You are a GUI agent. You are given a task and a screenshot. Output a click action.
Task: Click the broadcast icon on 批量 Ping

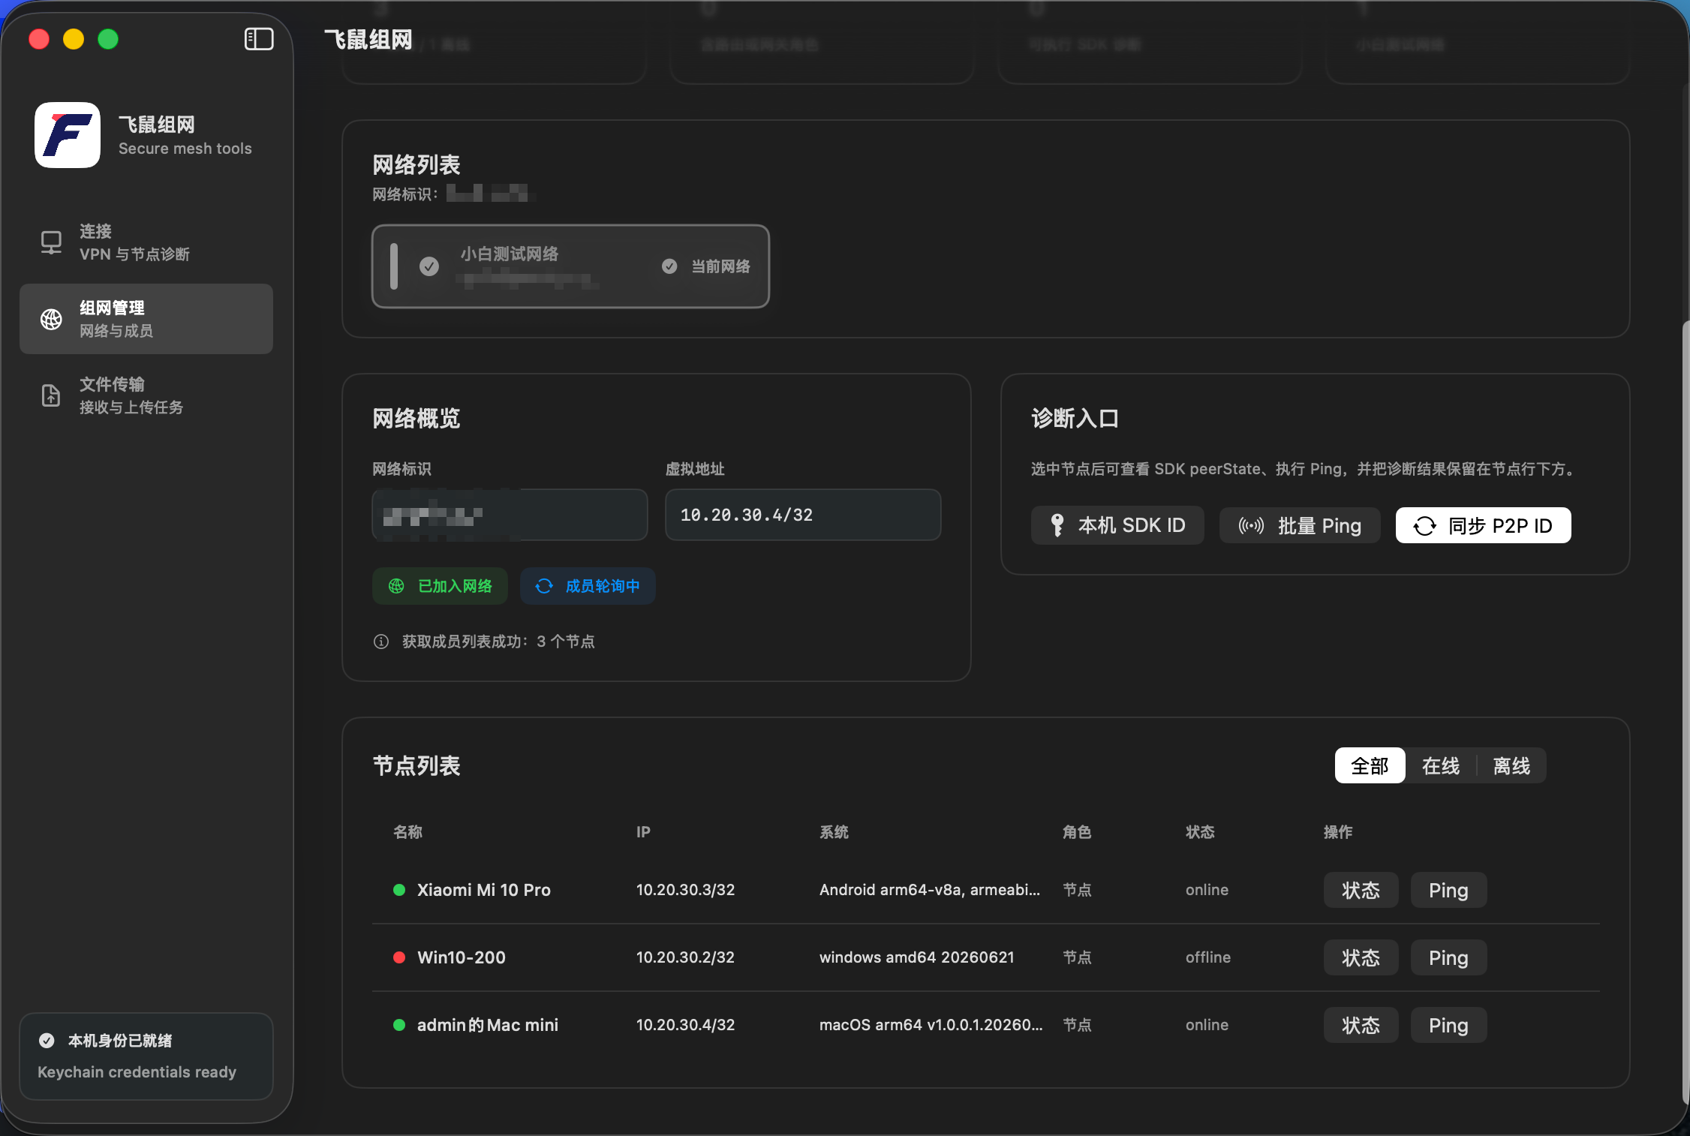1251,525
